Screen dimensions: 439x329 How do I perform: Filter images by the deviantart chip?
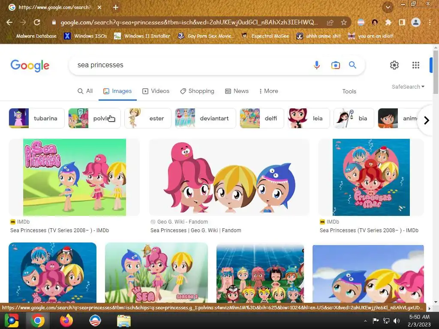click(205, 118)
